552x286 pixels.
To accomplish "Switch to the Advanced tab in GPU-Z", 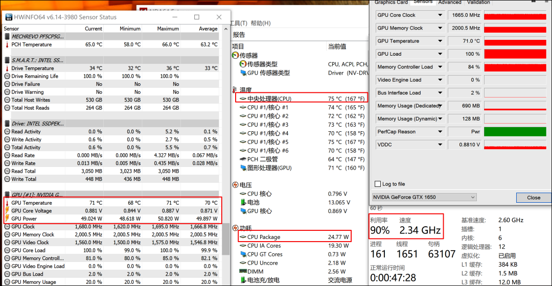I will pos(450,2).
